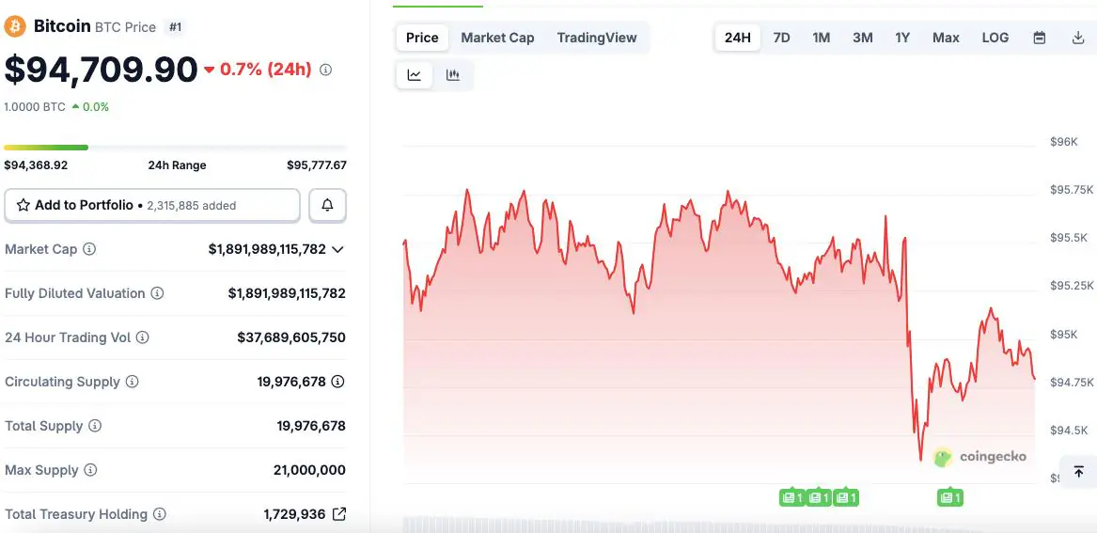Open the calendar date range picker
Viewport: 1097px width, 533px height.
pos(1040,38)
